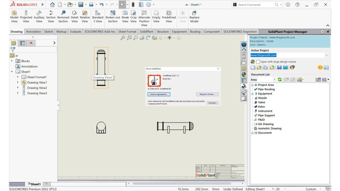Expand the Project Area node
340x191 pixels.
(x=252, y=85)
